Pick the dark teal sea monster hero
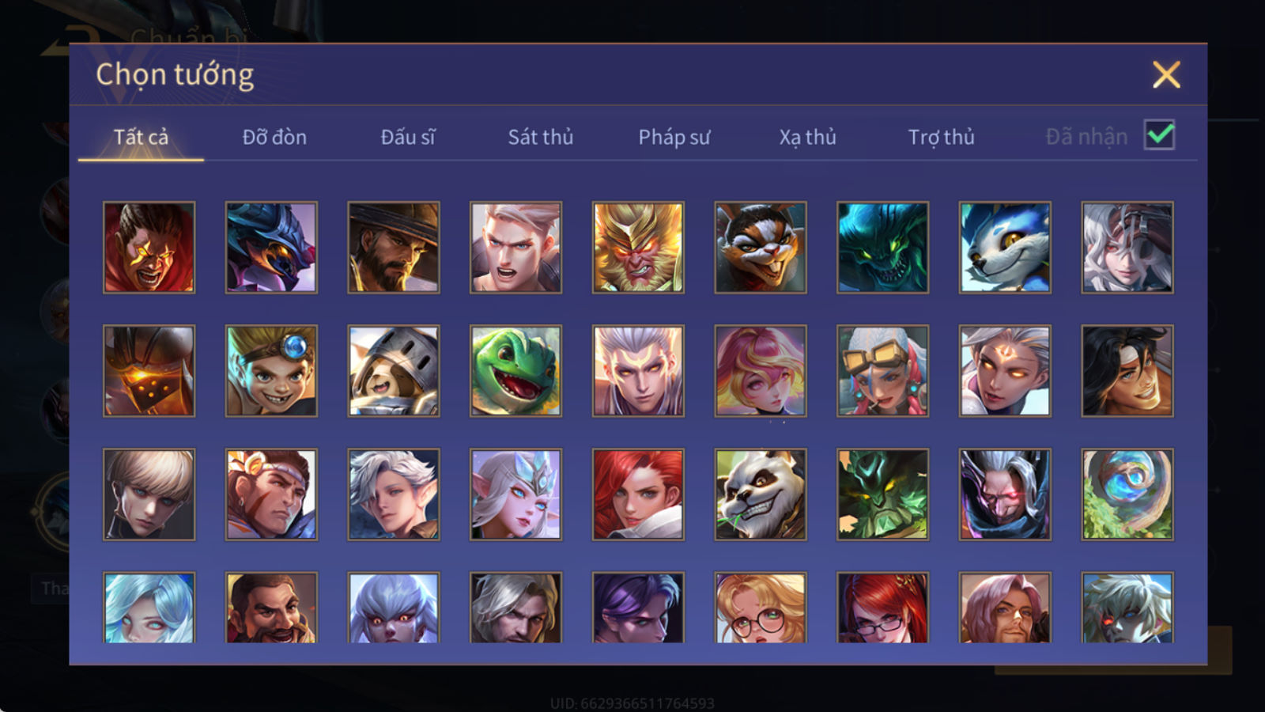The height and width of the screenshot is (712, 1265). [883, 248]
